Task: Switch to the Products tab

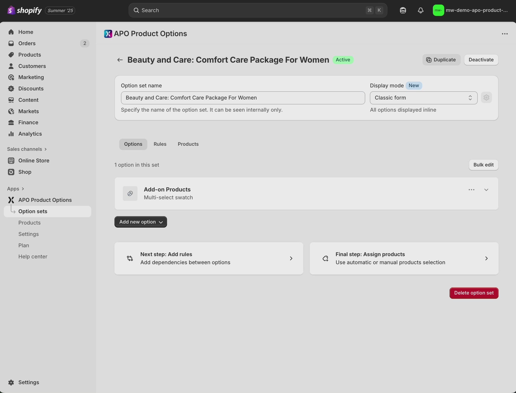Action: click(188, 144)
